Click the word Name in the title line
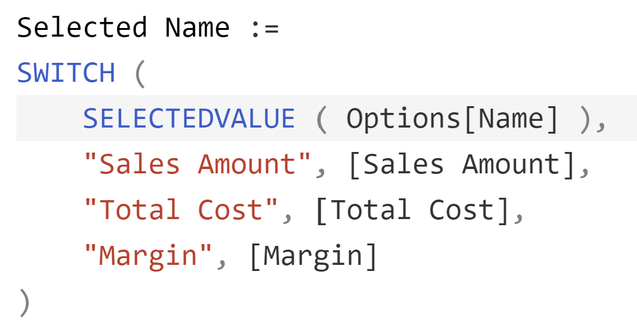Image resolution: width=637 pixels, height=332 pixels. [197, 27]
